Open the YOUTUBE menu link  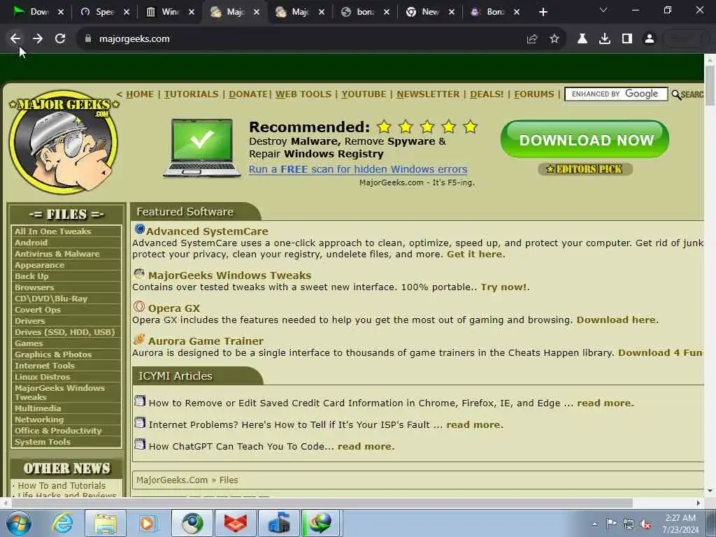pos(364,94)
